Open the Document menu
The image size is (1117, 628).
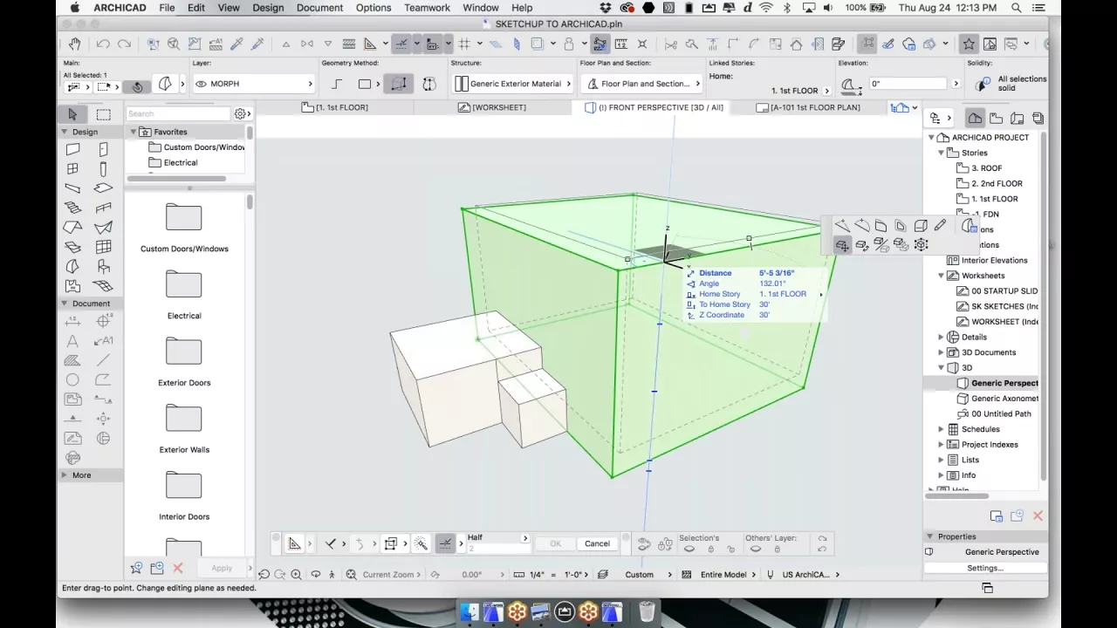point(319,8)
